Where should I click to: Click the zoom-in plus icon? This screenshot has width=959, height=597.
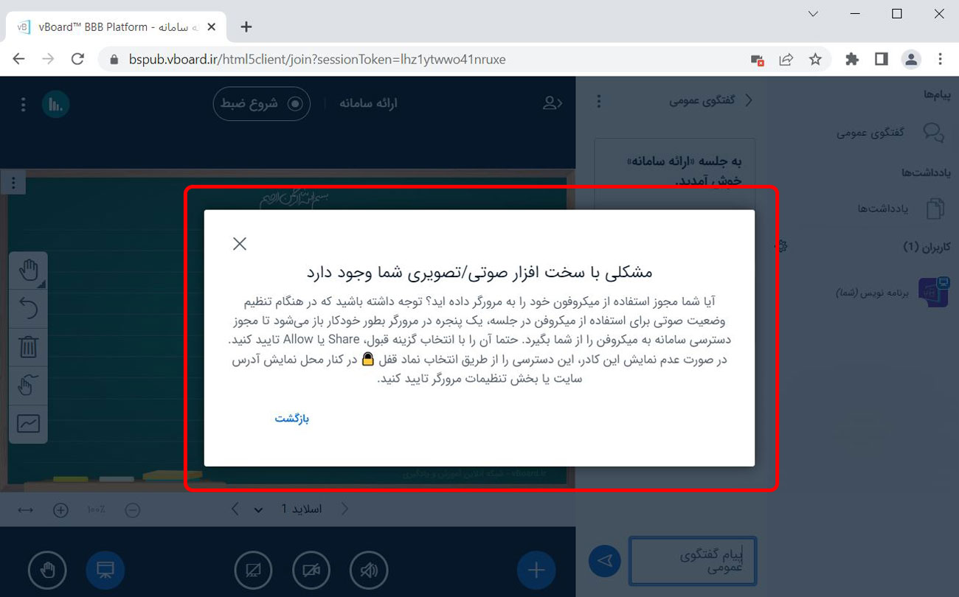[x=60, y=509]
